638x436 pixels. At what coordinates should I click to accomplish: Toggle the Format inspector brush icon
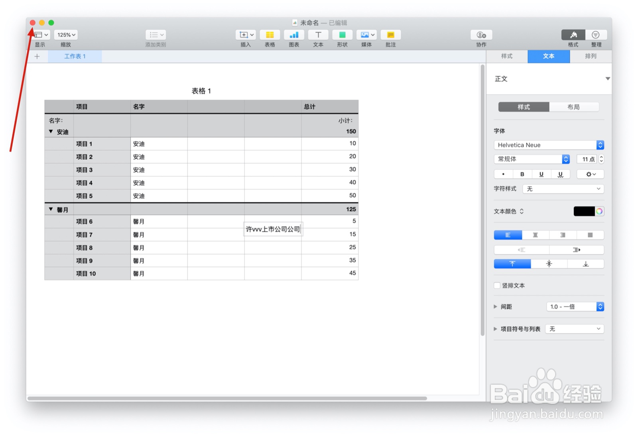573,35
